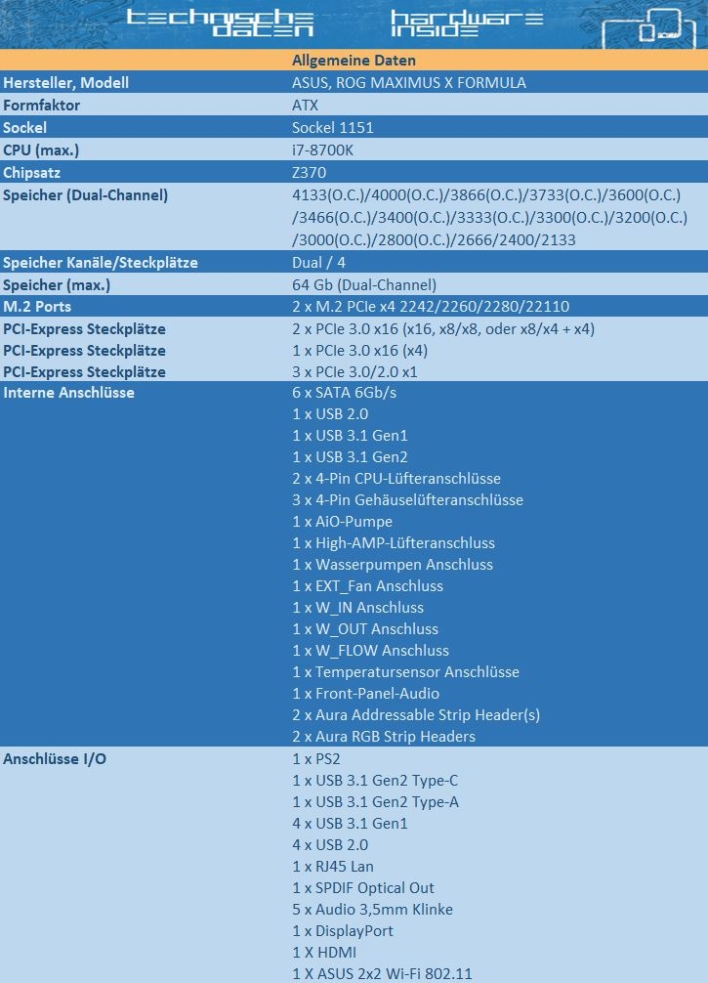Click the internal '1 x USB 3.1 Gen1' entry

click(x=350, y=436)
